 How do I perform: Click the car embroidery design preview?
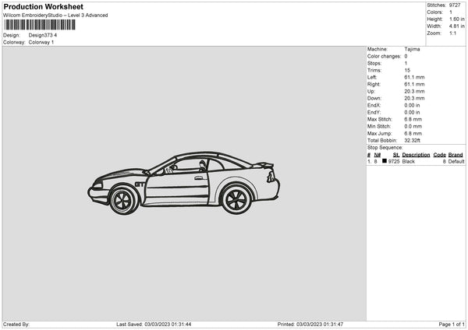(x=183, y=183)
